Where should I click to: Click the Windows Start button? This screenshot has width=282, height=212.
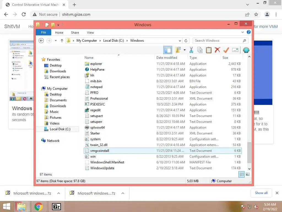tap(7, 206)
